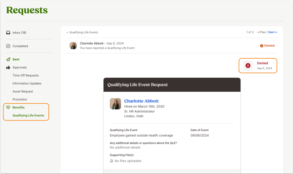Open Asset Request category
The image size is (293, 174).
click(23, 92)
